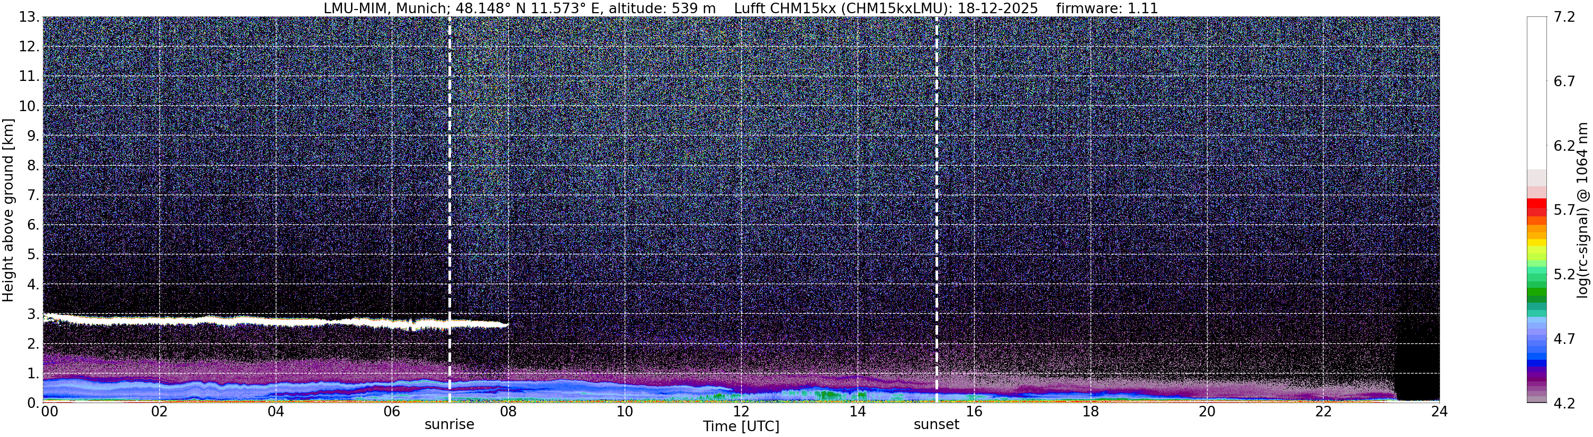Click the '4.' height axis tick label

pyautogui.click(x=33, y=284)
